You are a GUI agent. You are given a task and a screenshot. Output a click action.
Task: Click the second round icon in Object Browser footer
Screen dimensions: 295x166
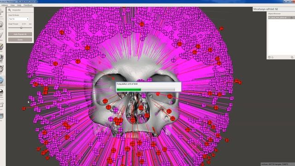tap(272, 57)
